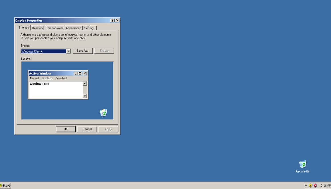Click the 'Window Text' sample text
Image resolution: width=331 pixels, height=189 pixels.
[x=39, y=84]
